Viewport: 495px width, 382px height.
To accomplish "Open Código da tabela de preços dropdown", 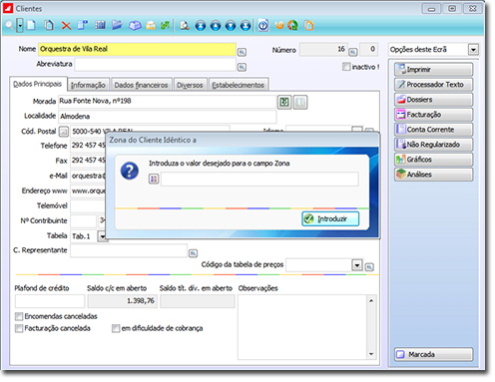I will click(x=357, y=265).
